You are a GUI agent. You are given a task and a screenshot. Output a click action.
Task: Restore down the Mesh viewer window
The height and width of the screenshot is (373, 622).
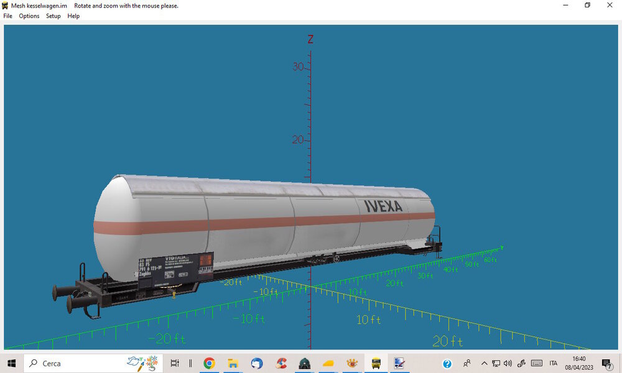coord(588,5)
